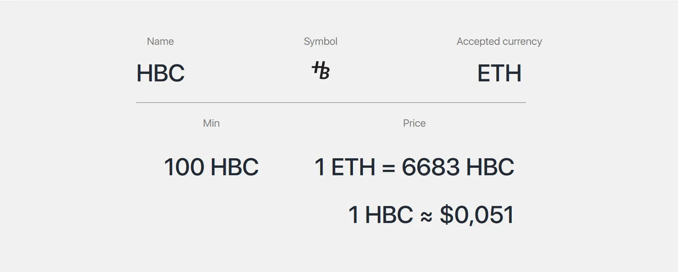The image size is (678, 272).
Task: Select "1 HBC" in the dollar price line
Action: (x=380, y=215)
